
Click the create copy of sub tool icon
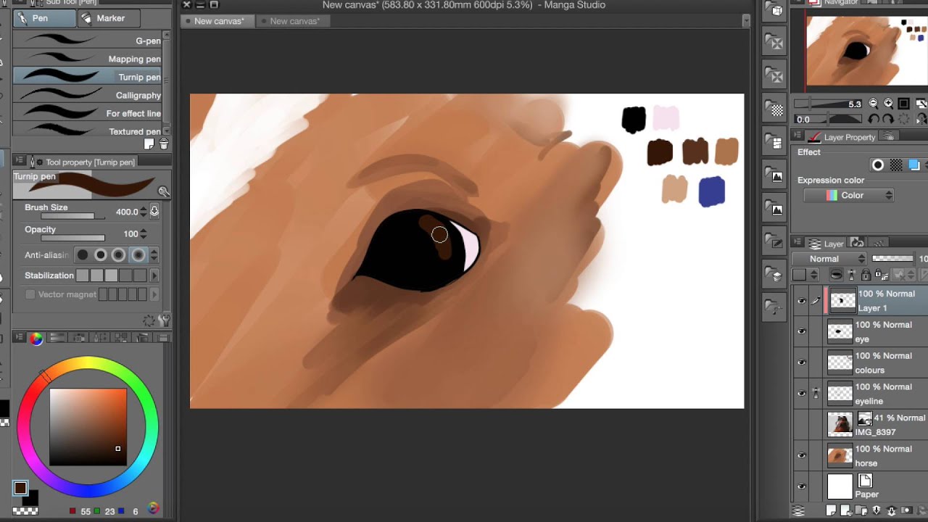point(150,144)
